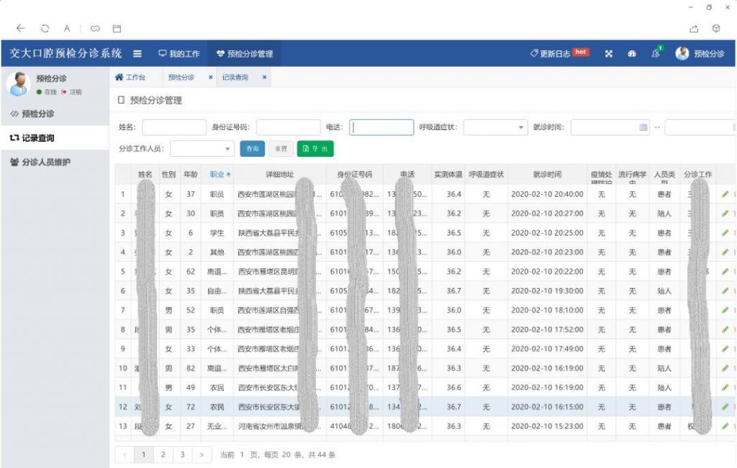The width and height of the screenshot is (737, 468).
Task: Open the dashboard gauge icon
Action: click(x=632, y=54)
